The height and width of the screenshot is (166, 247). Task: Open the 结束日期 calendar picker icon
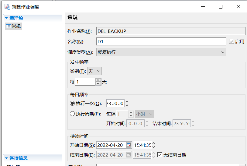pyautogui.click(x=129, y=155)
